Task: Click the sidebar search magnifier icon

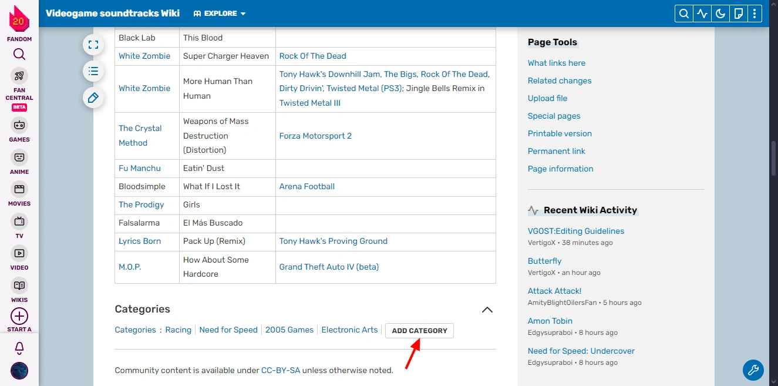Action: point(19,55)
